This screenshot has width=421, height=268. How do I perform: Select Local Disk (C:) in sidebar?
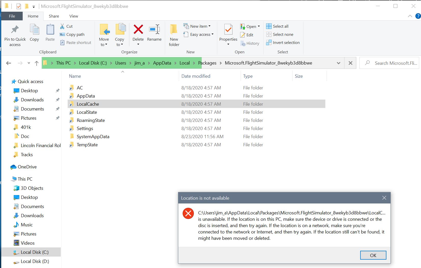tap(31, 252)
